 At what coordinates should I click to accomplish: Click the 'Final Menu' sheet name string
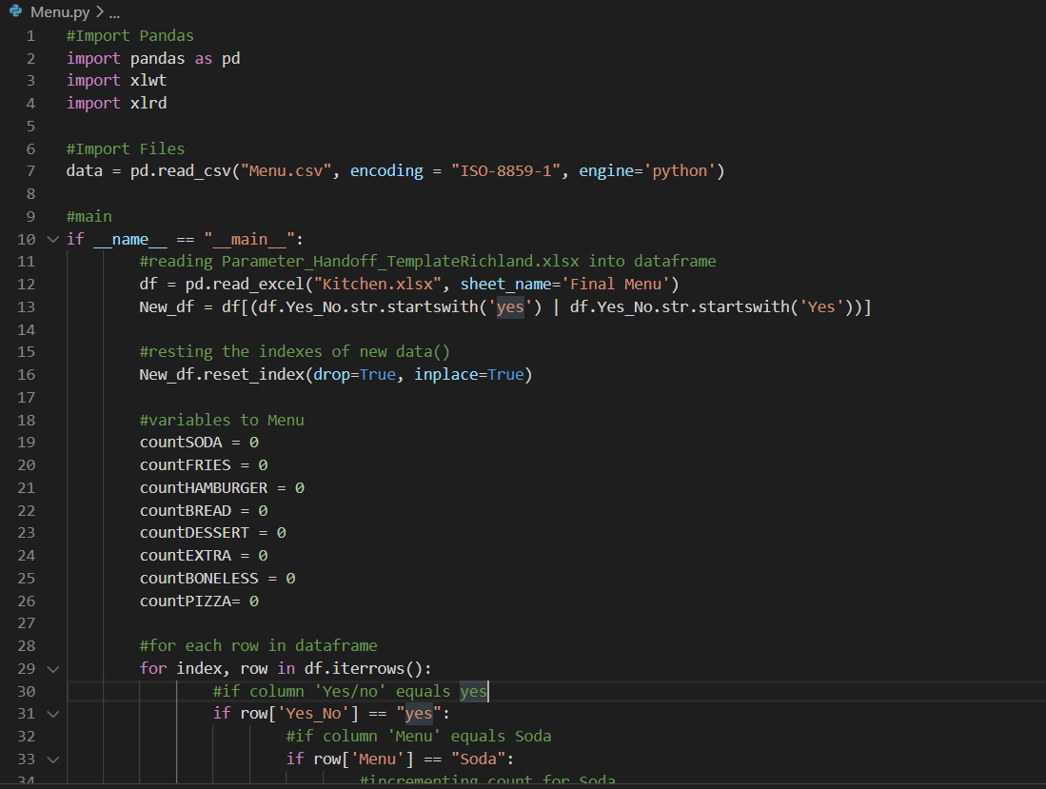tap(615, 285)
